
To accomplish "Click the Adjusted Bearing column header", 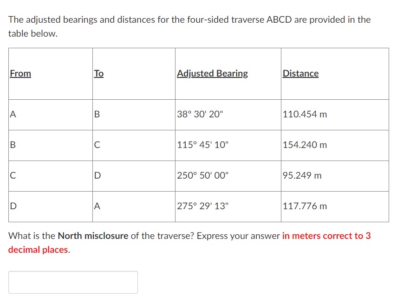I will (x=212, y=73).
